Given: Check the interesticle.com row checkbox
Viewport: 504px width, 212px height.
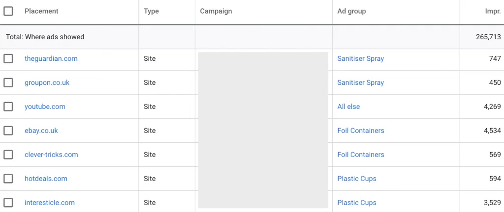Looking at the screenshot, I should 8,202.
